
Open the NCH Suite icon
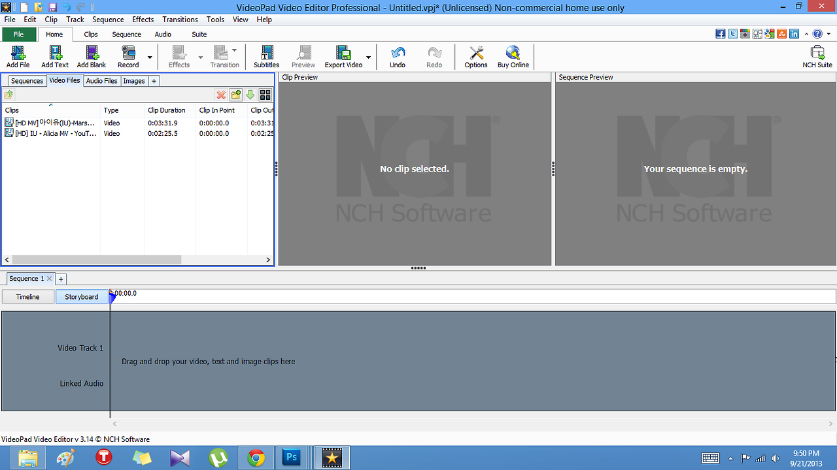817,57
